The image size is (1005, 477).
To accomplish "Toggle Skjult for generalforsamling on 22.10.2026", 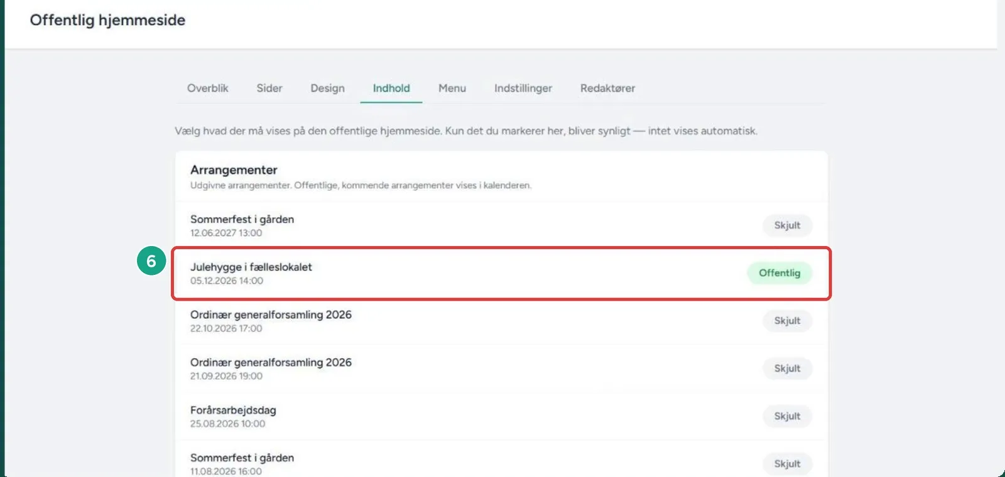I will pos(787,321).
